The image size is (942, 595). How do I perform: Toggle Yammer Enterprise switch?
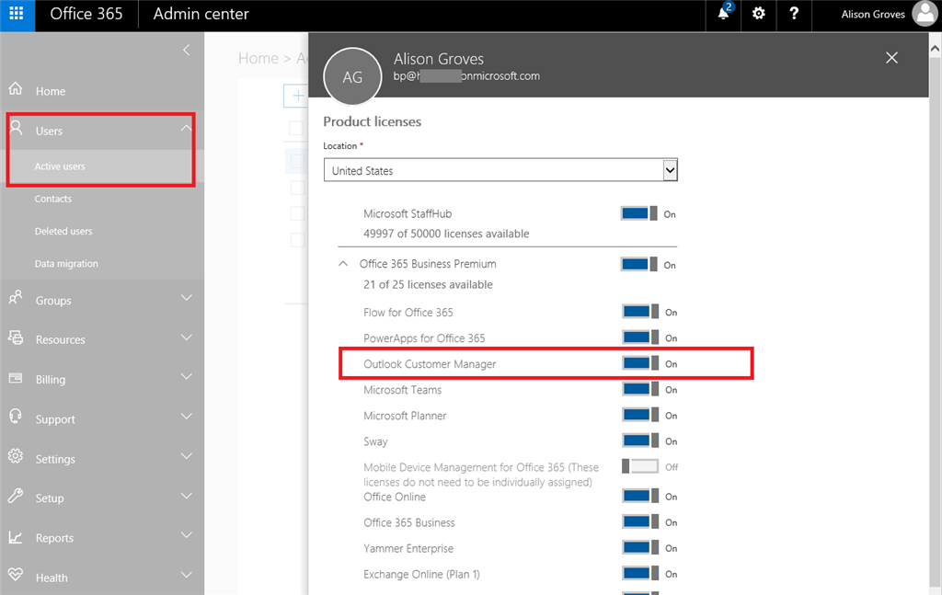640,547
